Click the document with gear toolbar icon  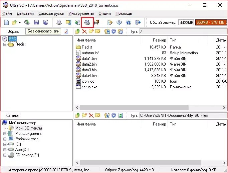pyautogui.click(x=110, y=22)
